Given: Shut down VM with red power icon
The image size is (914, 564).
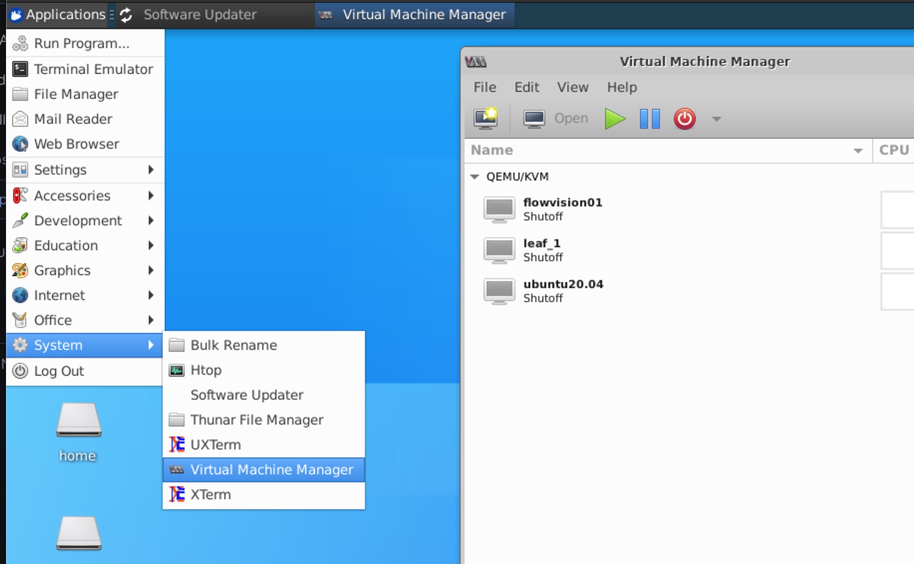Looking at the screenshot, I should [x=684, y=119].
